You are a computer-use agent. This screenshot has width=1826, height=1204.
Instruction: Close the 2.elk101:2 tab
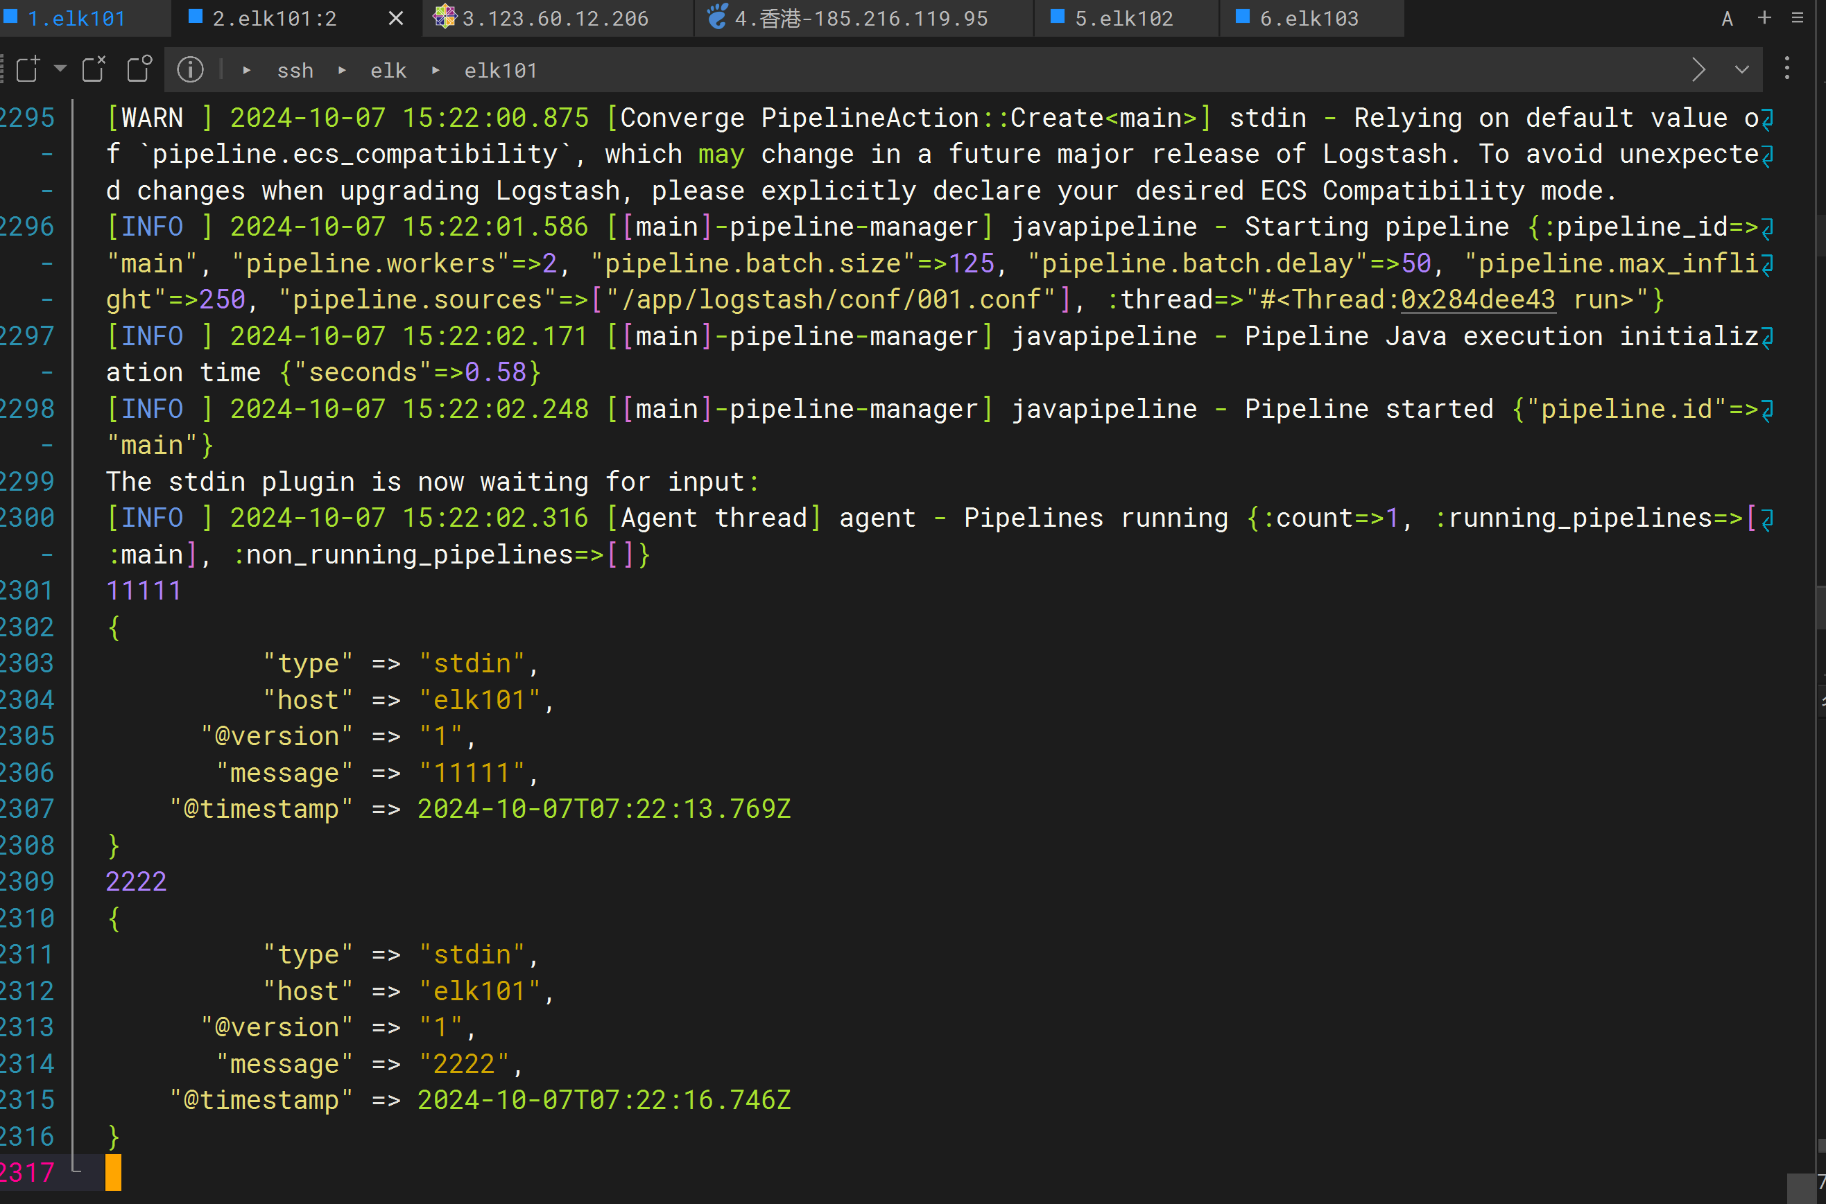[395, 17]
